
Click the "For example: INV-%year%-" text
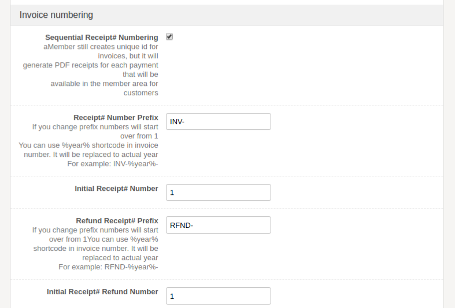[x=113, y=164]
